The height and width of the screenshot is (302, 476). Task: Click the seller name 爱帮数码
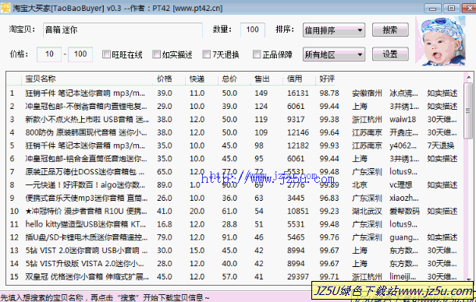(x=405, y=211)
